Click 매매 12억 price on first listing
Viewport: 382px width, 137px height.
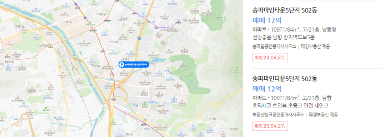(x=267, y=21)
